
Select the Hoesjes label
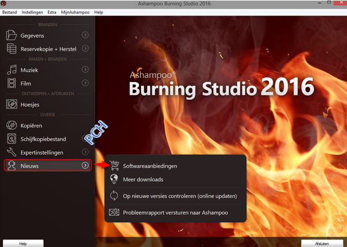(x=30, y=104)
